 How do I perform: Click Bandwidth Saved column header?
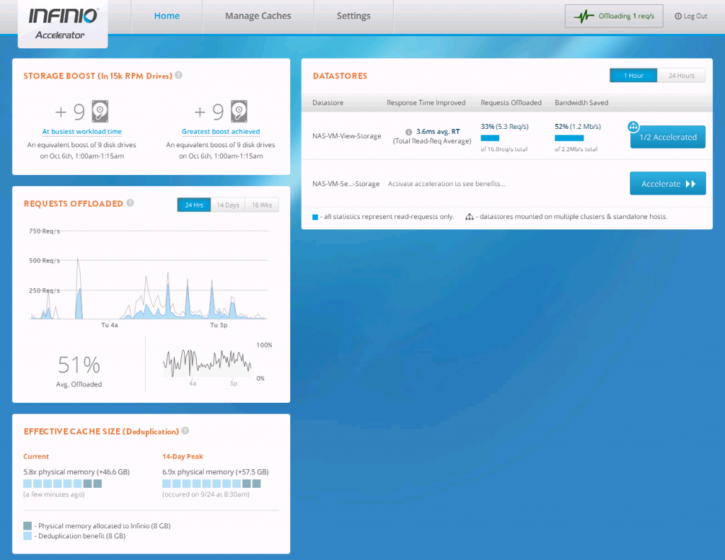[x=581, y=103]
